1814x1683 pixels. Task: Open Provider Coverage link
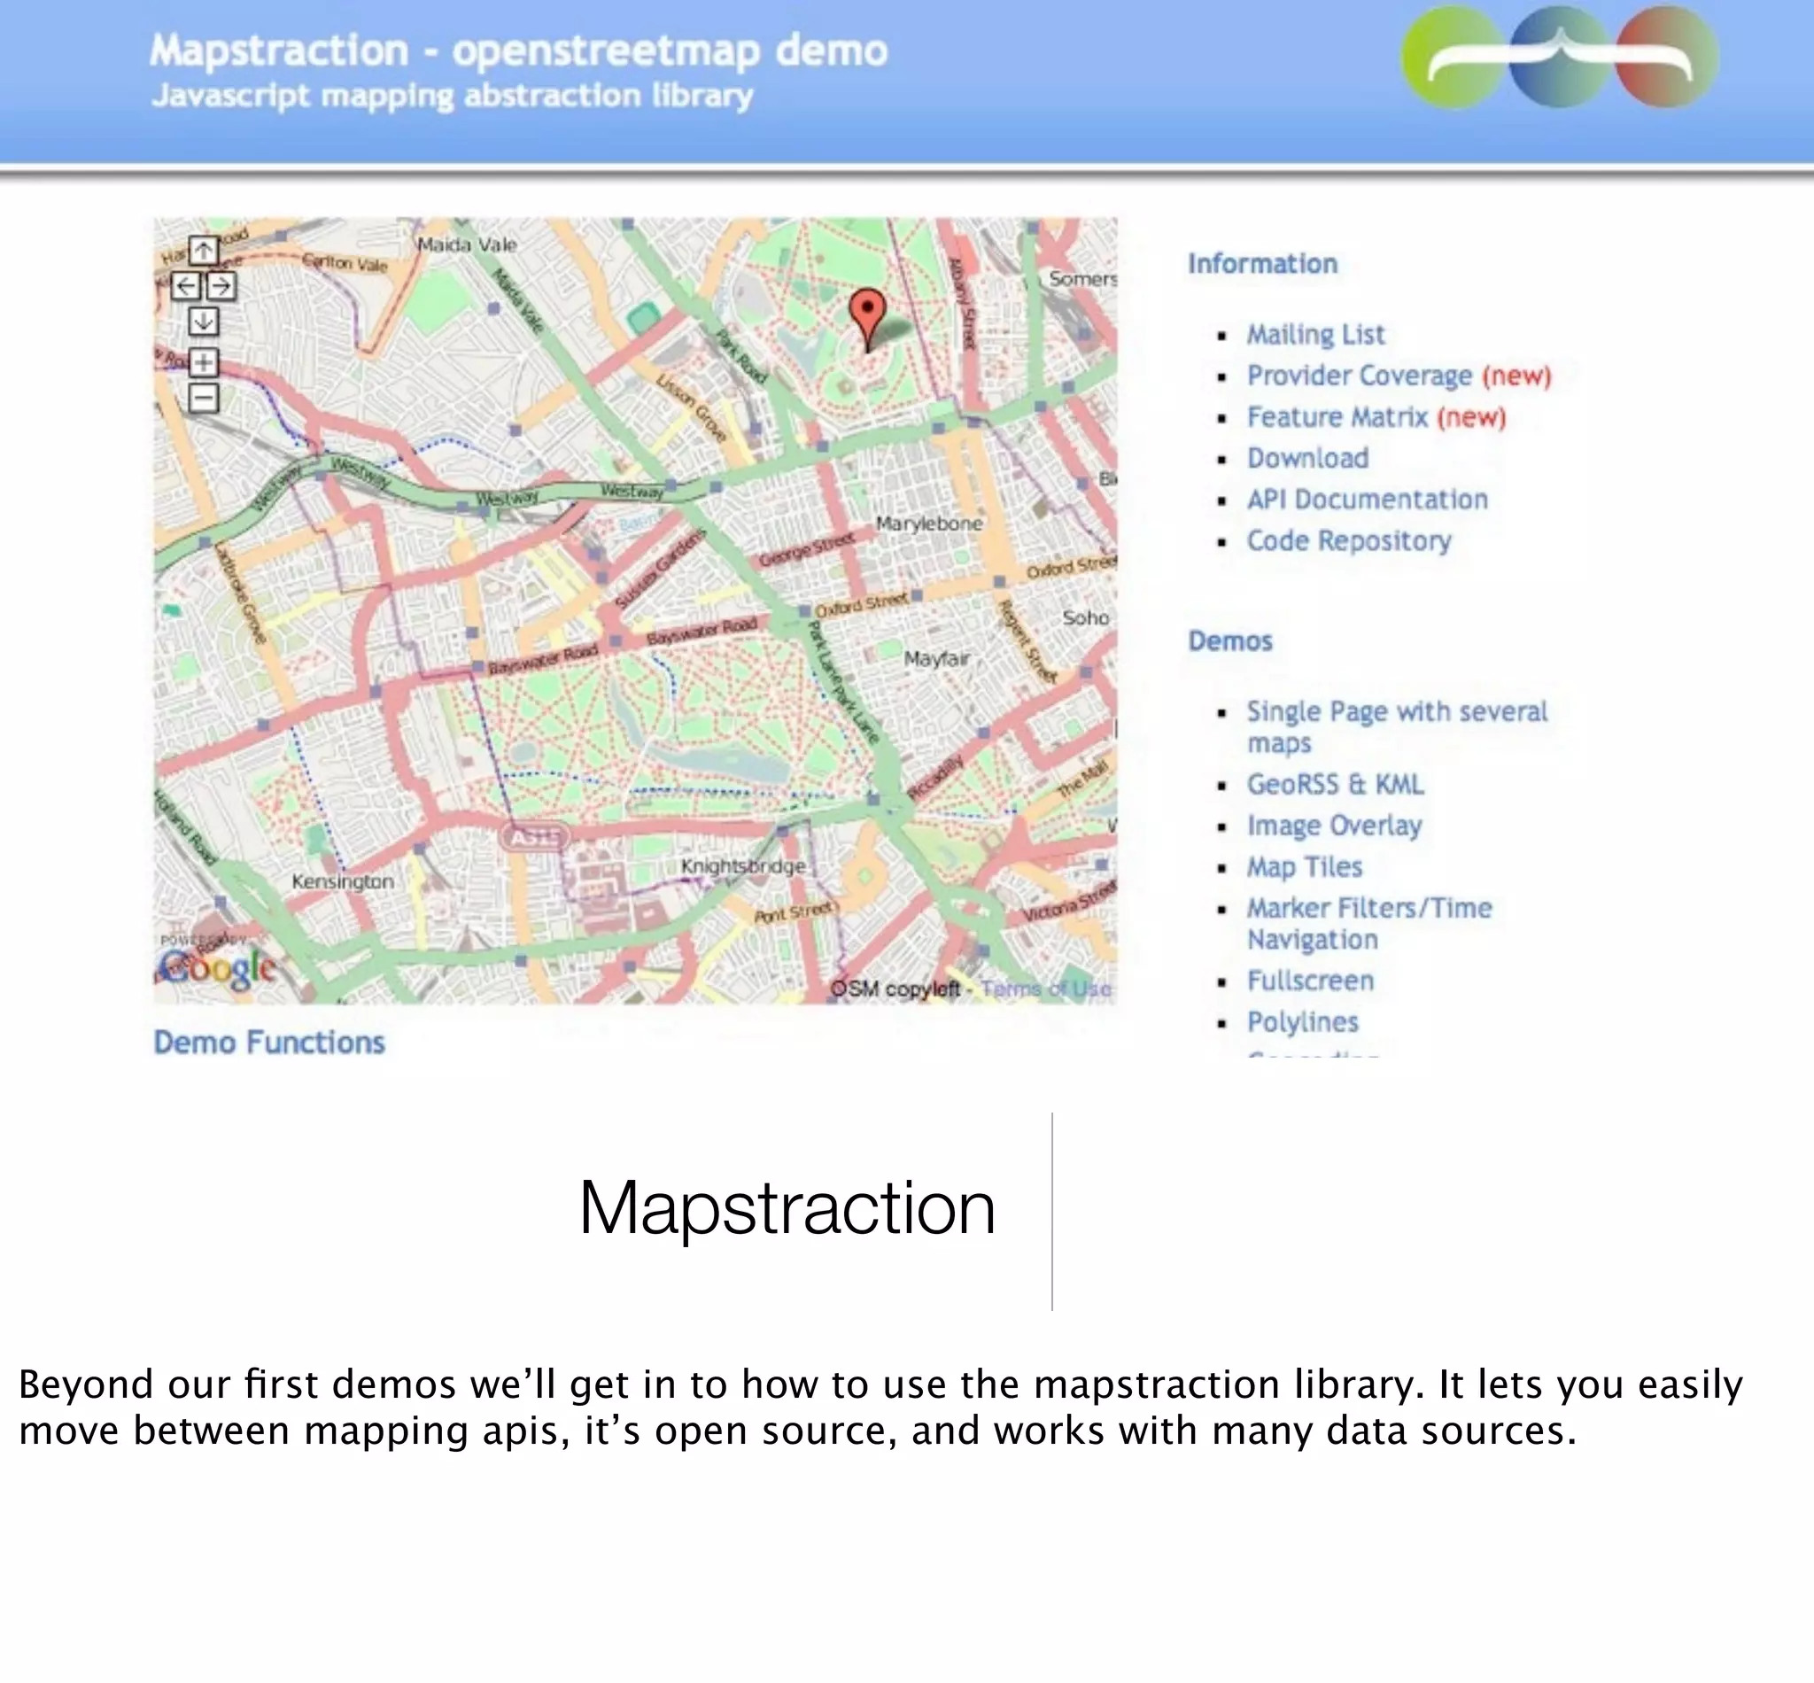pyautogui.click(x=1359, y=376)
